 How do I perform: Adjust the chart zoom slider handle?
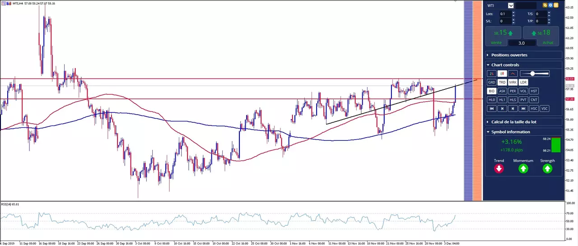(533, 74)
